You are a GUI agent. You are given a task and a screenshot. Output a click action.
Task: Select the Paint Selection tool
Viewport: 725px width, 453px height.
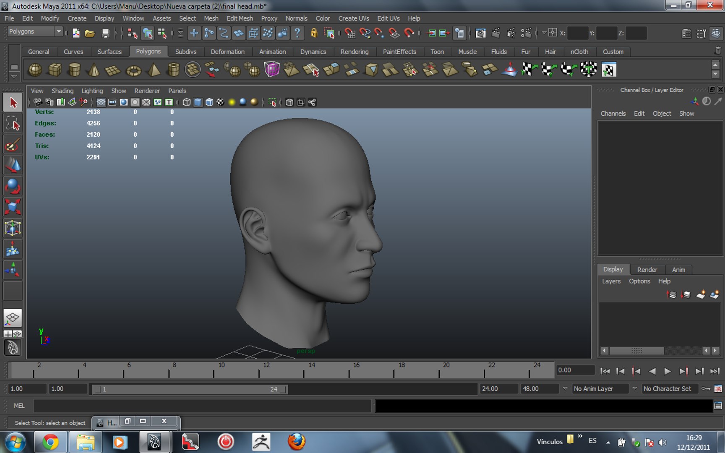(x=13, y=145)
